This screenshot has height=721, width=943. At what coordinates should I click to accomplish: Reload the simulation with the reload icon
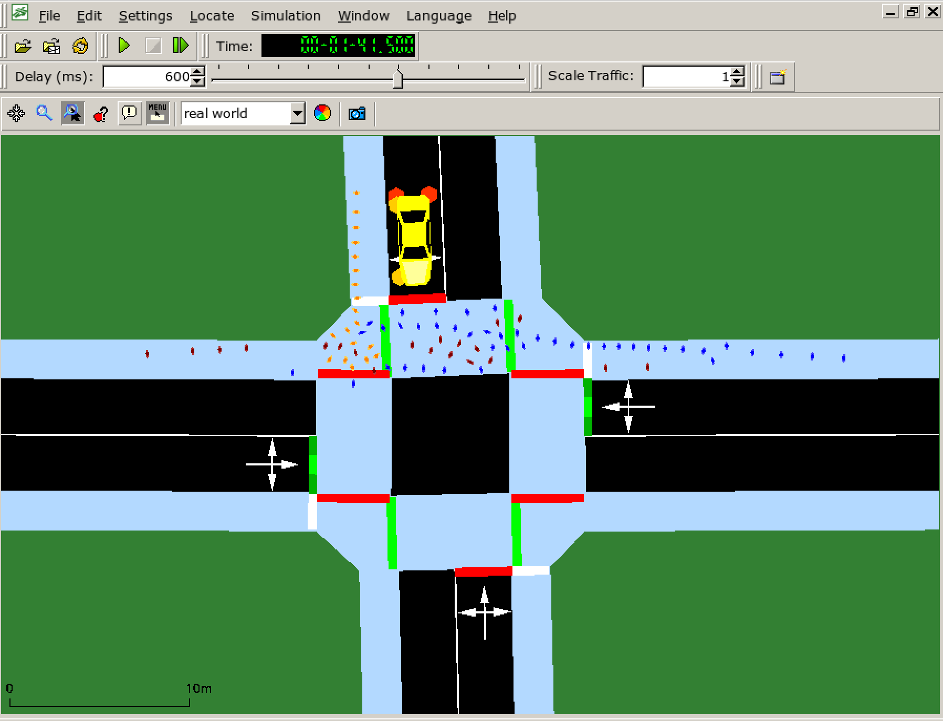(80, 46)
